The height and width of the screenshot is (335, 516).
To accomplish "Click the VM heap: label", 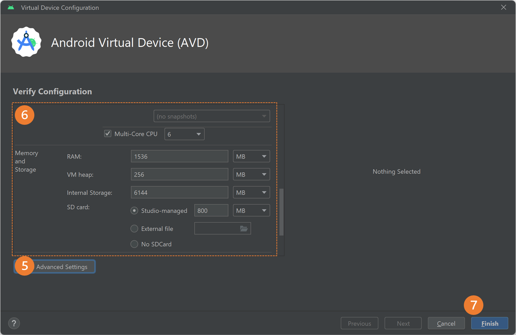I will click(80, 175).
